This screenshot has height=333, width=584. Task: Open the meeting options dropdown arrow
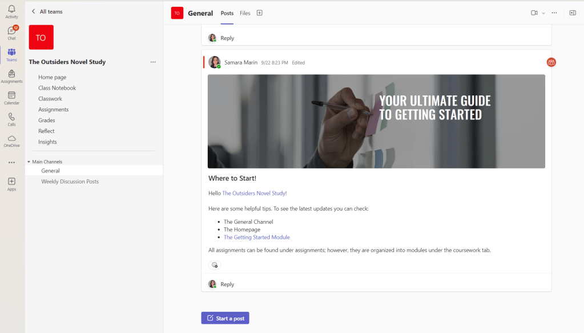(543, 13)
